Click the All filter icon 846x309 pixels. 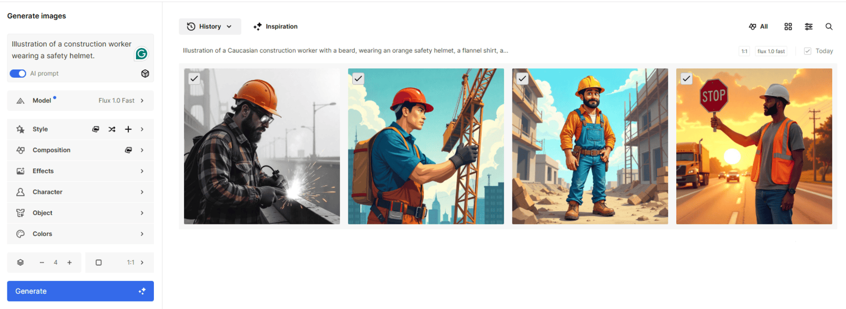pos(752,26)
